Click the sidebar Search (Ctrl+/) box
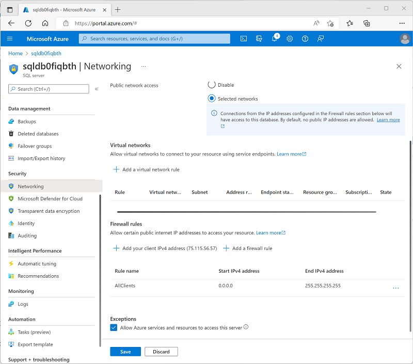This screenshot has width=413, height=364. (x=49, y=89)
